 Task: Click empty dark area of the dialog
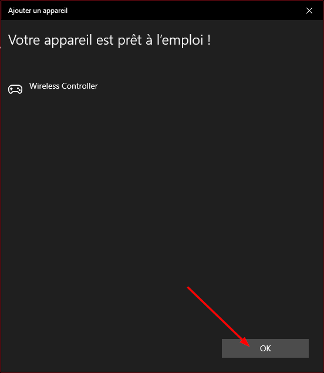point(161,190)
